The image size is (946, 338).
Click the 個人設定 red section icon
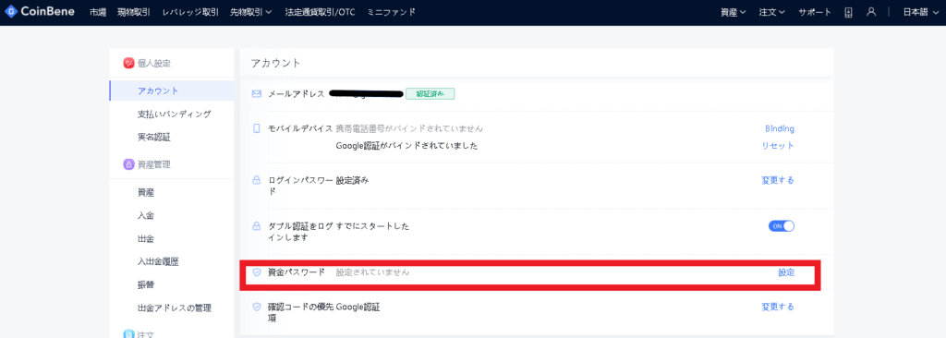click(128, 63)
